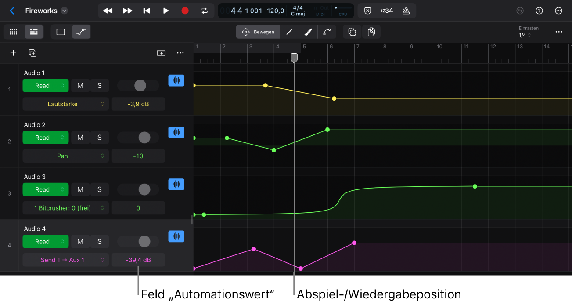Select the Pencil tool
The image size is (572, 305).
[x=289, y=32]
